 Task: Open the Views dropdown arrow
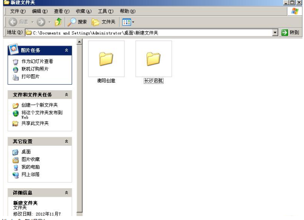coord(133,22)
